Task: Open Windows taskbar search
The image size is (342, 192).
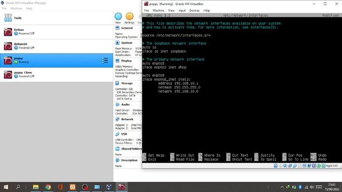Action: (18, 187)
